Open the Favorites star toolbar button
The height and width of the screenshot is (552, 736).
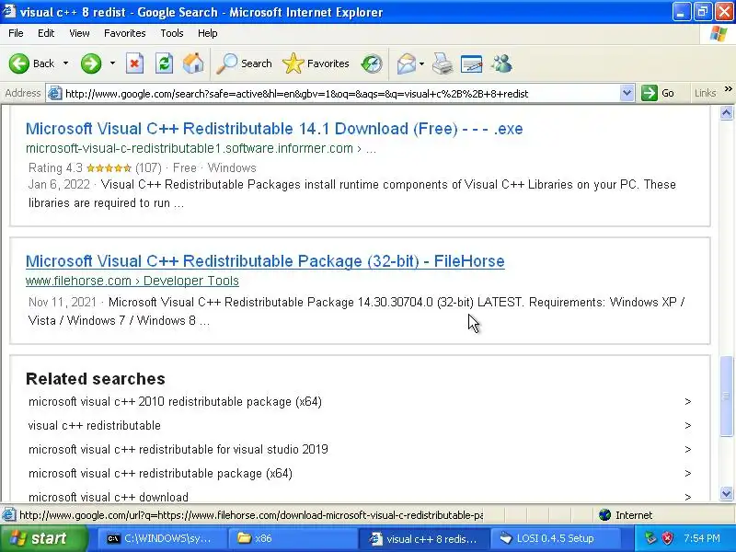pos(316,63)
